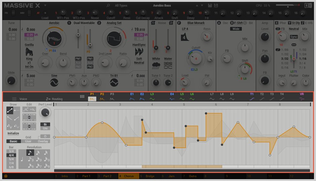Click the HardSync mode icon
316x181 pixels.
139,52
